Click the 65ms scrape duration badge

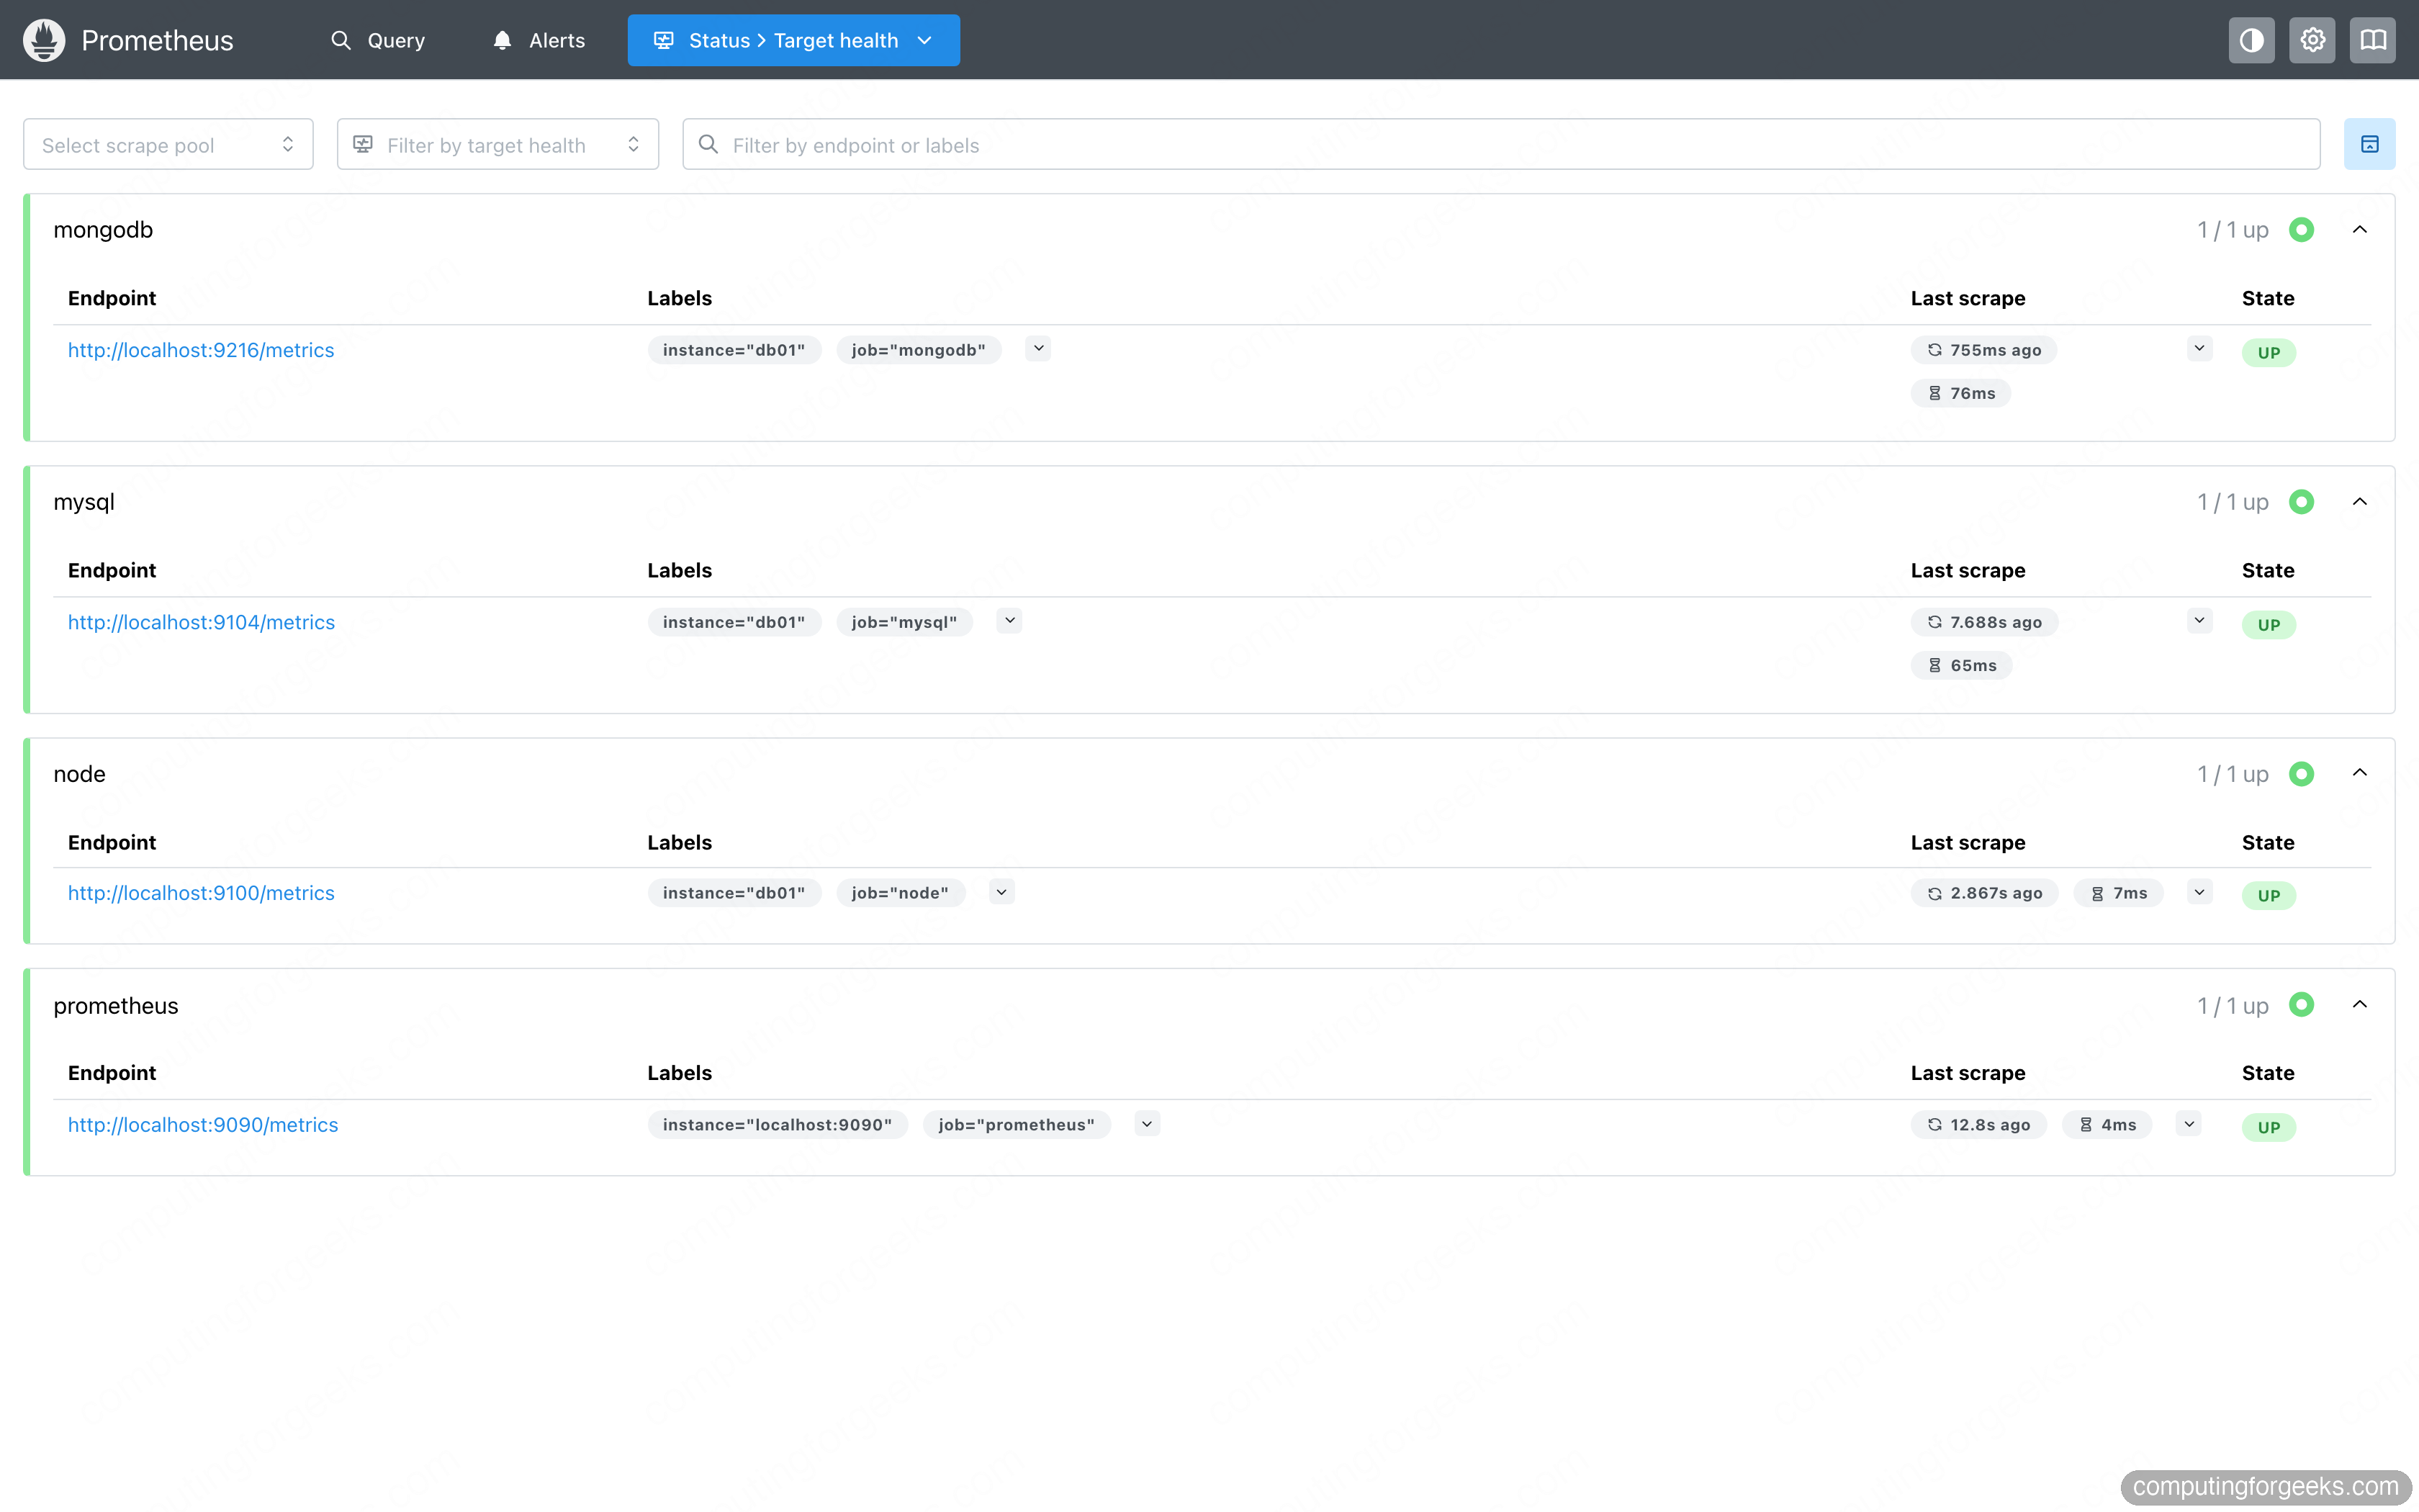1961,665
